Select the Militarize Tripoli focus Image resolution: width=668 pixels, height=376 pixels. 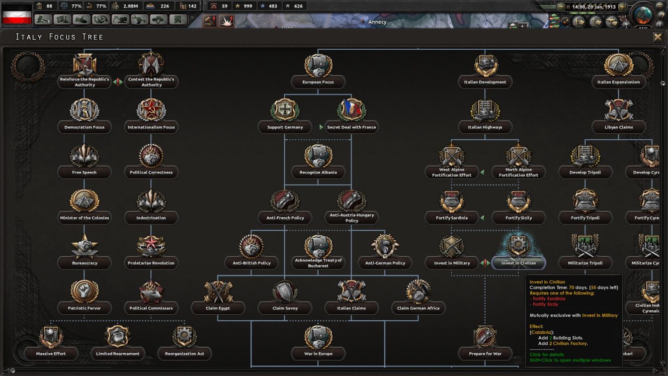point(585,252)
